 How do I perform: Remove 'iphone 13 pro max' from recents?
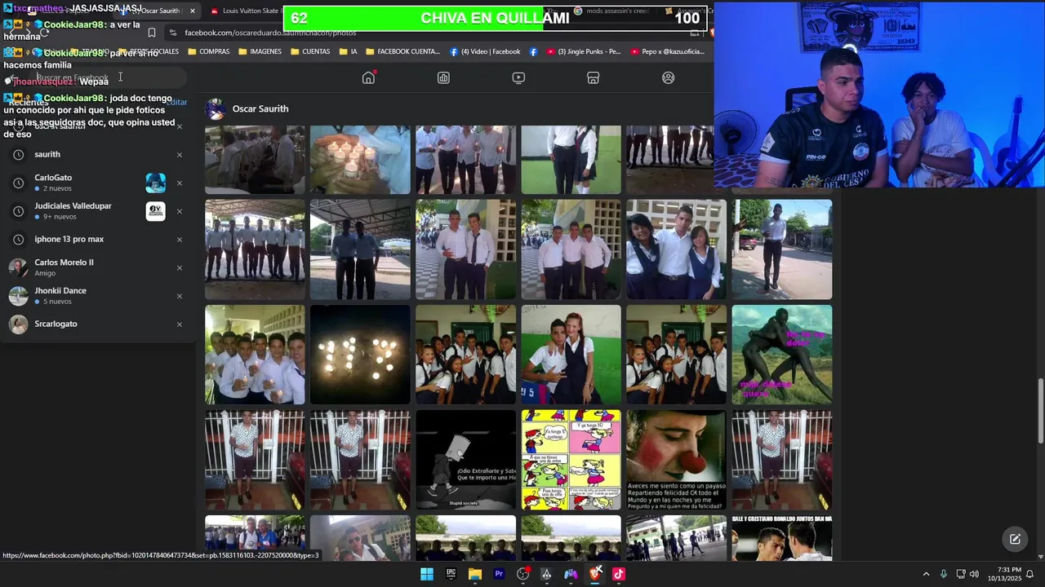pyautogui.click(x=180, y=240)
